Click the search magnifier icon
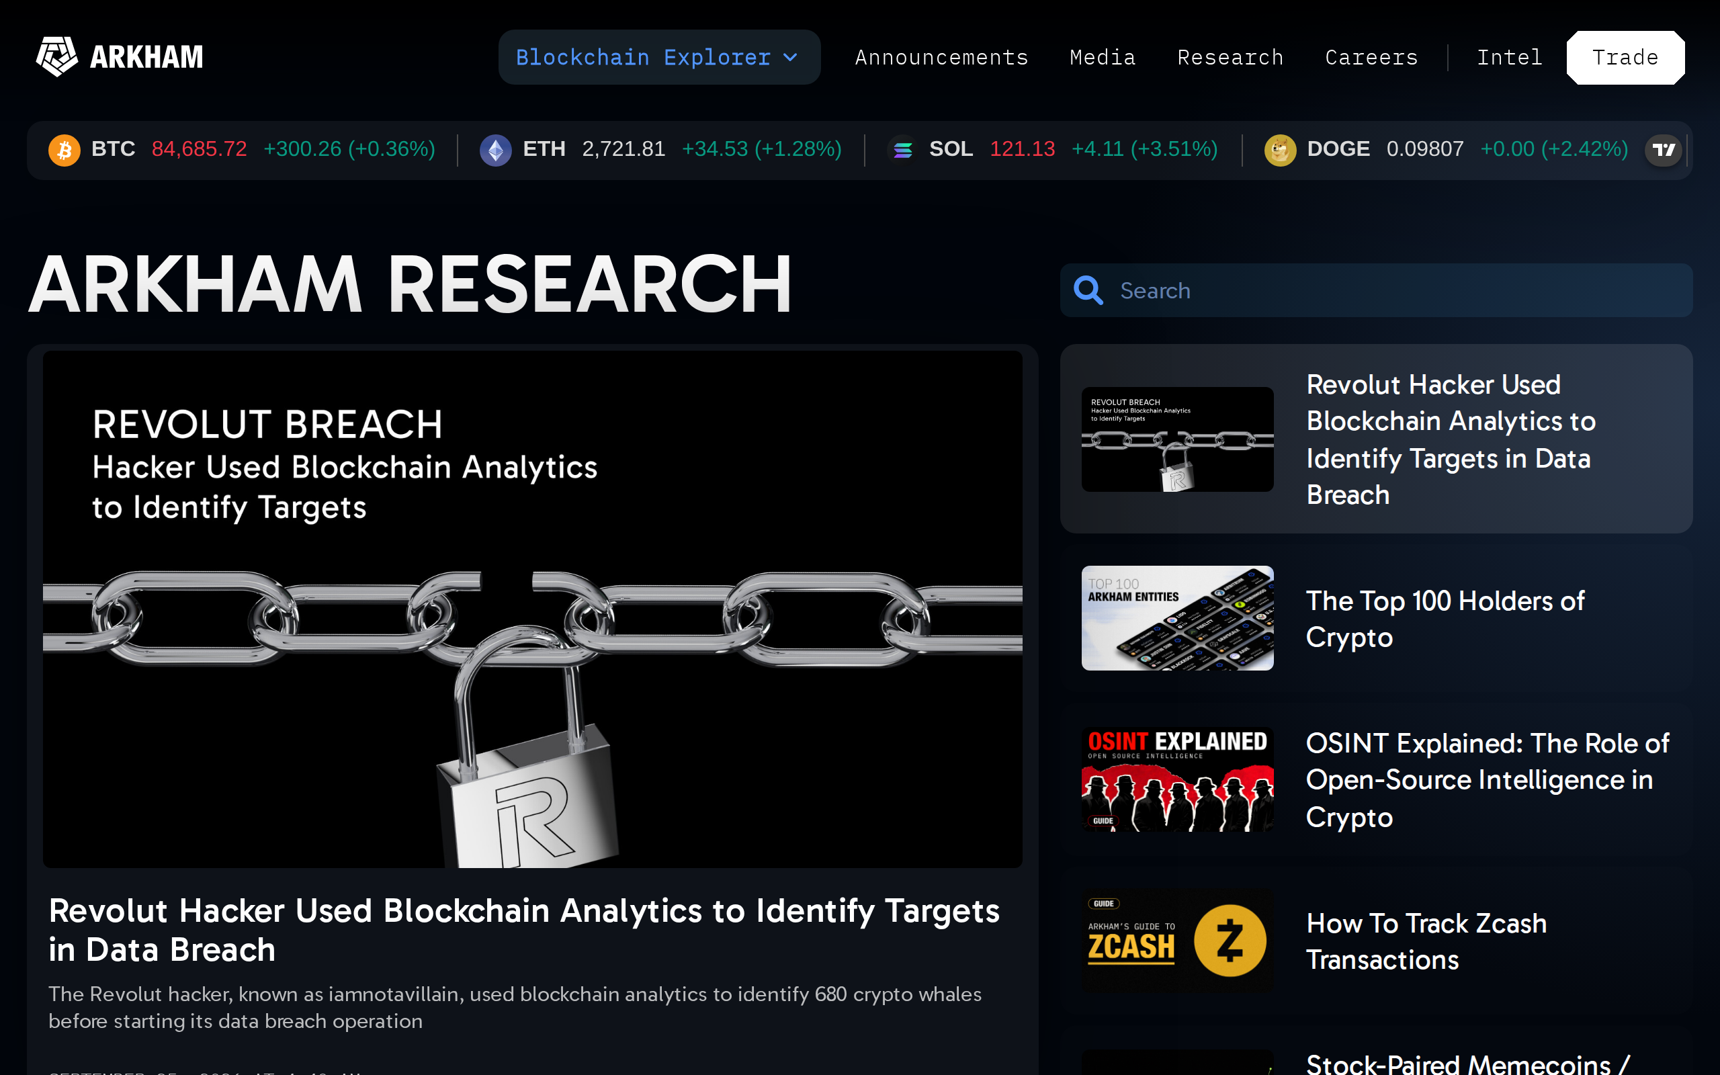Image resolution: width=1720 pixels, height=1075 pixels. click(1088, 290)
